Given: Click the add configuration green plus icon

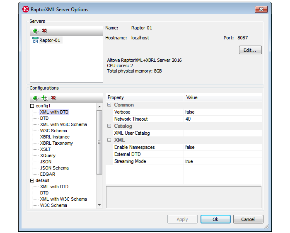Looking at the screenshot, I should click(35, 98).
